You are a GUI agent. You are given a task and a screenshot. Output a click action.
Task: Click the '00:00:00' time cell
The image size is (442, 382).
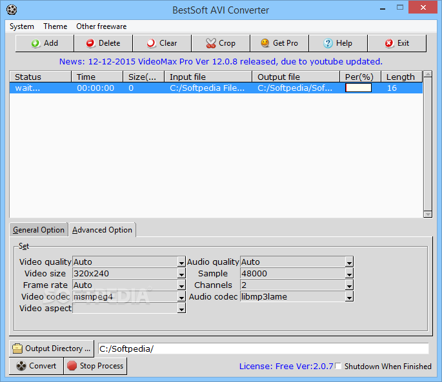[95, 88]
